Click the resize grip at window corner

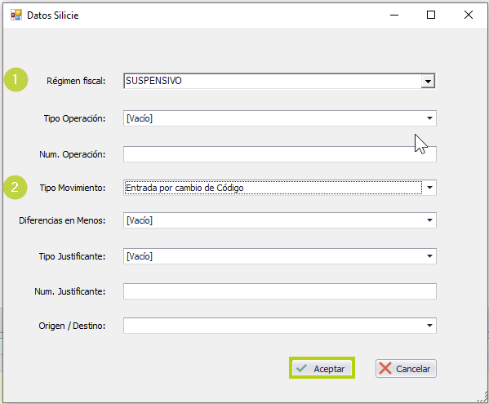[x=482, y=397]
